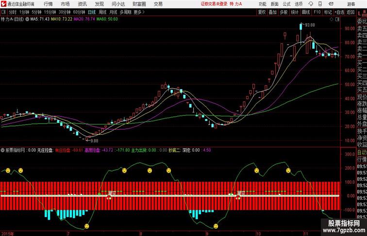This screenshot has width=367, height=236.
Task: Open the 版面 menu
Action: [275, 4]
